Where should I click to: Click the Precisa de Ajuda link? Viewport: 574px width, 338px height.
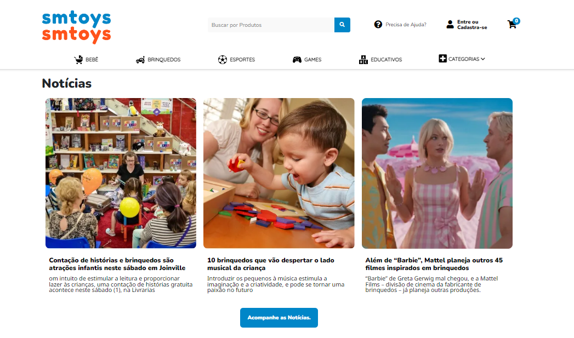click(x=406, y=25)
